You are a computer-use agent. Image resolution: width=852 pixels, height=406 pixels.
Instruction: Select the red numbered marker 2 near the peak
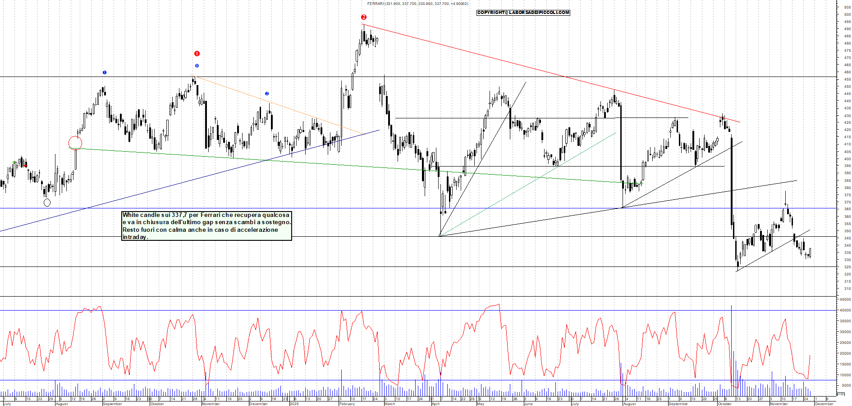(x=364, y=17)
